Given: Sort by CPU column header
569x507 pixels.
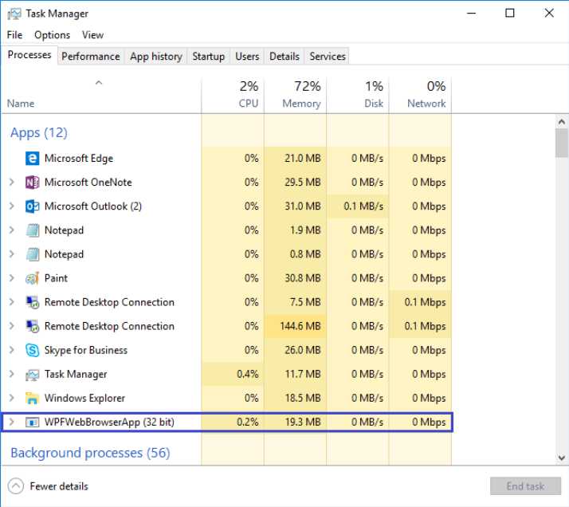Looking at the screenshot, I should [x=233, y=95].
